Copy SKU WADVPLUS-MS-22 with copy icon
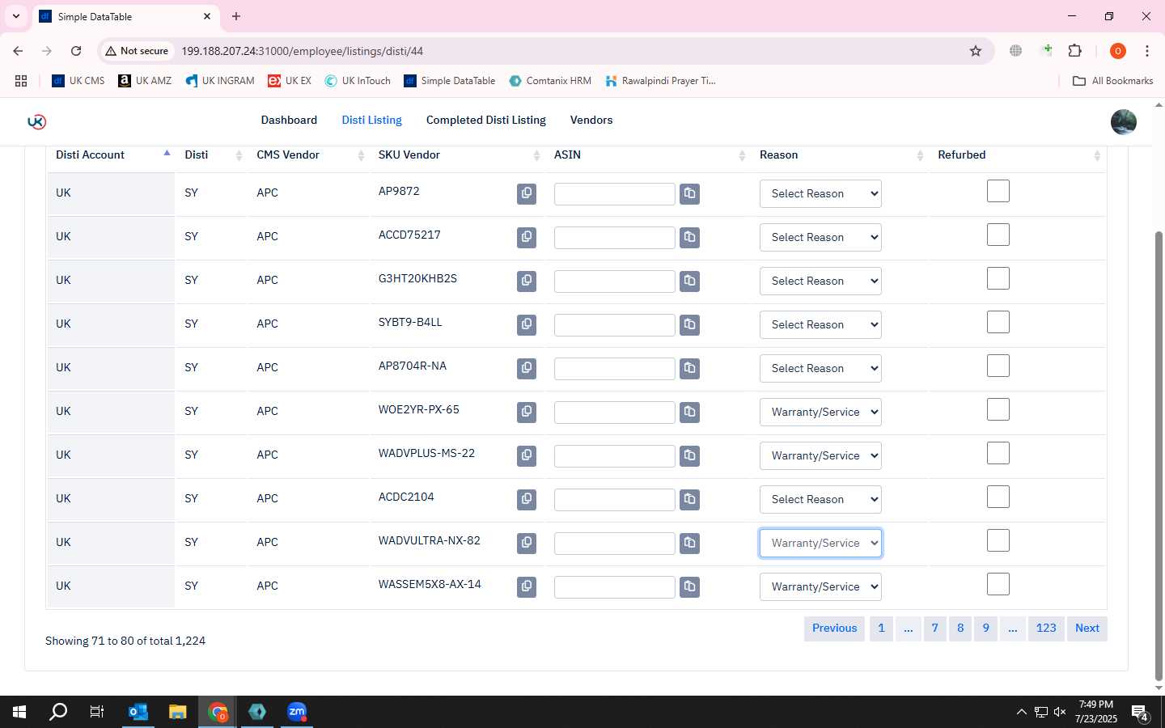Image resolution: width=1165 pixels, height=728 pixels. 527,455
